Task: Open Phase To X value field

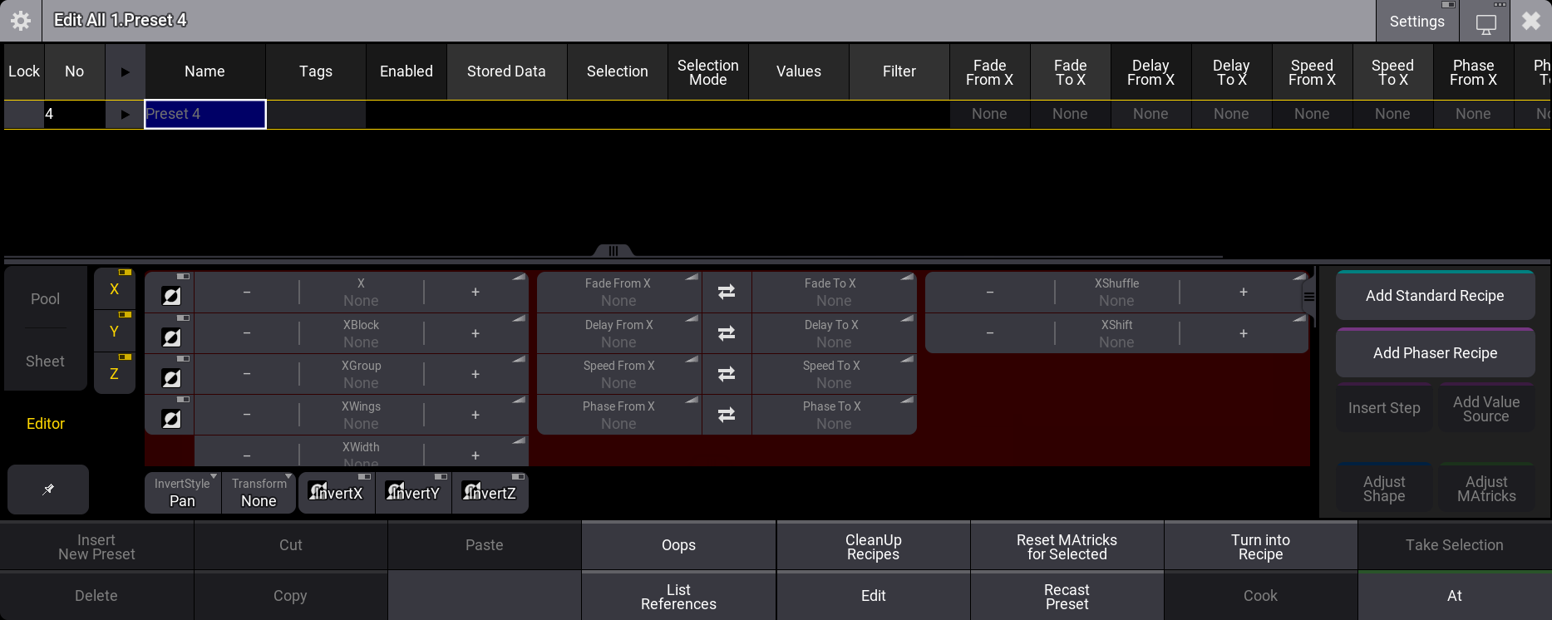Action: [x=834, y=415]
